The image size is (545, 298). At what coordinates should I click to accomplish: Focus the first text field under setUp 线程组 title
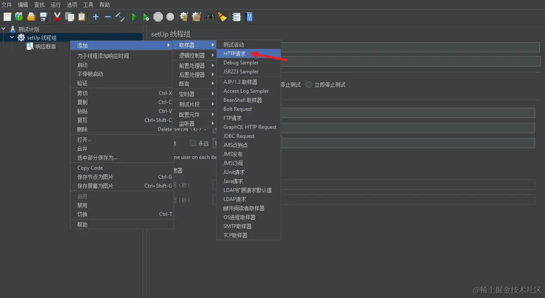click(410, 47)
